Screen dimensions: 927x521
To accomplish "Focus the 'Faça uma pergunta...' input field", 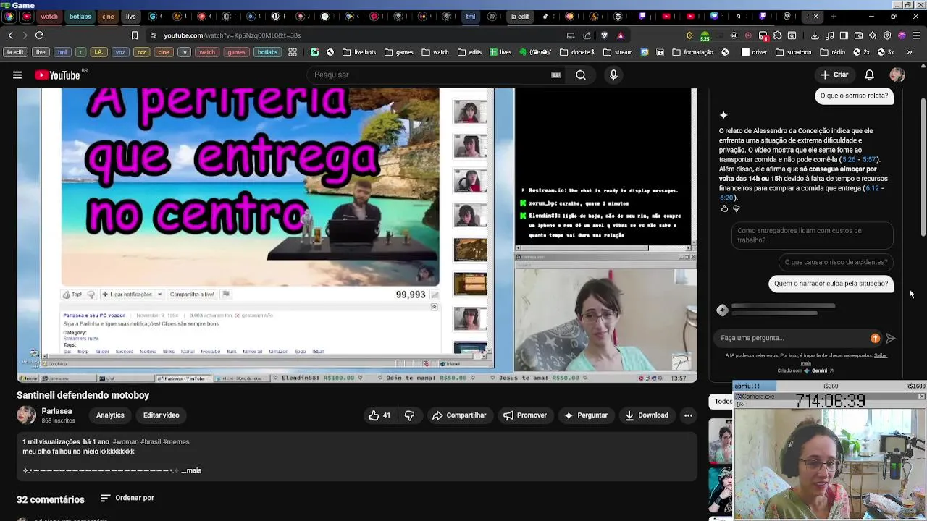I will tap(793, 338).
